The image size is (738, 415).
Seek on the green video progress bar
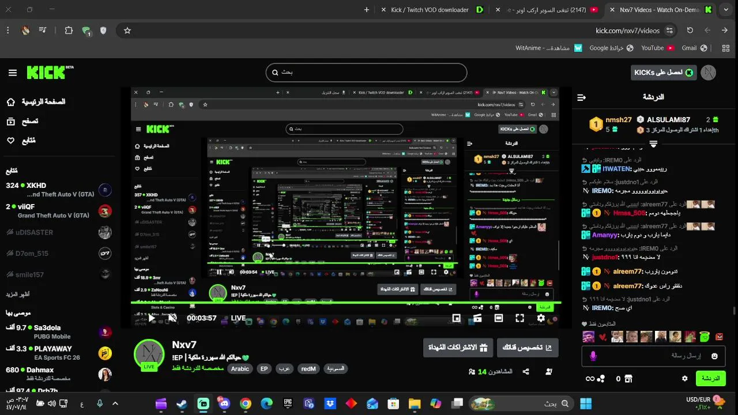[346, 301]
